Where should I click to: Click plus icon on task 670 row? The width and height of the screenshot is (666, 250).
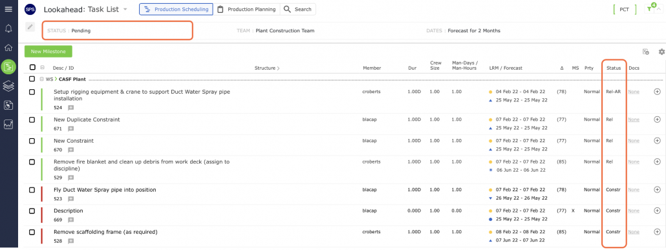(657, 140)
